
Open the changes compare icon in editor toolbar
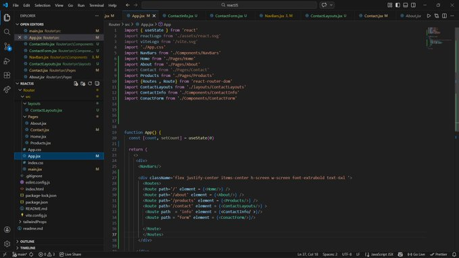[x=437, y=16]
